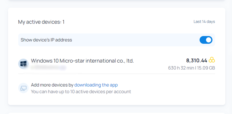Click the Add more devices by text

click(x=52, y=85)
